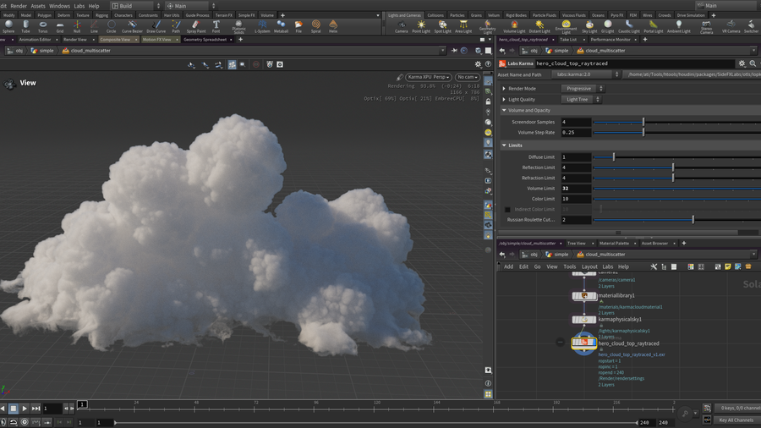This screenshot has width=761, height=428.
Task: Open the No cam camera menu
Action: click(468, 77)
